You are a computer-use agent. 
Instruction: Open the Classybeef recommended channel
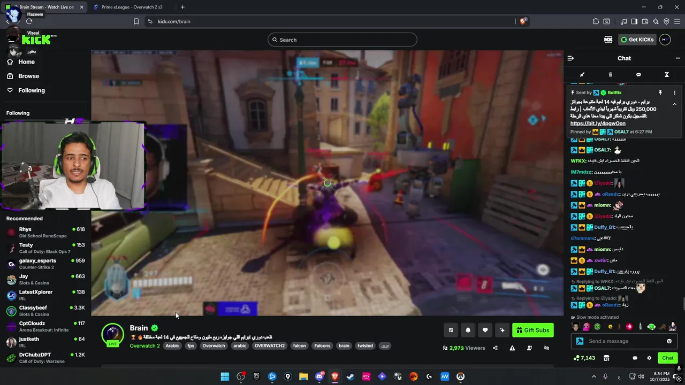point(45,311)
